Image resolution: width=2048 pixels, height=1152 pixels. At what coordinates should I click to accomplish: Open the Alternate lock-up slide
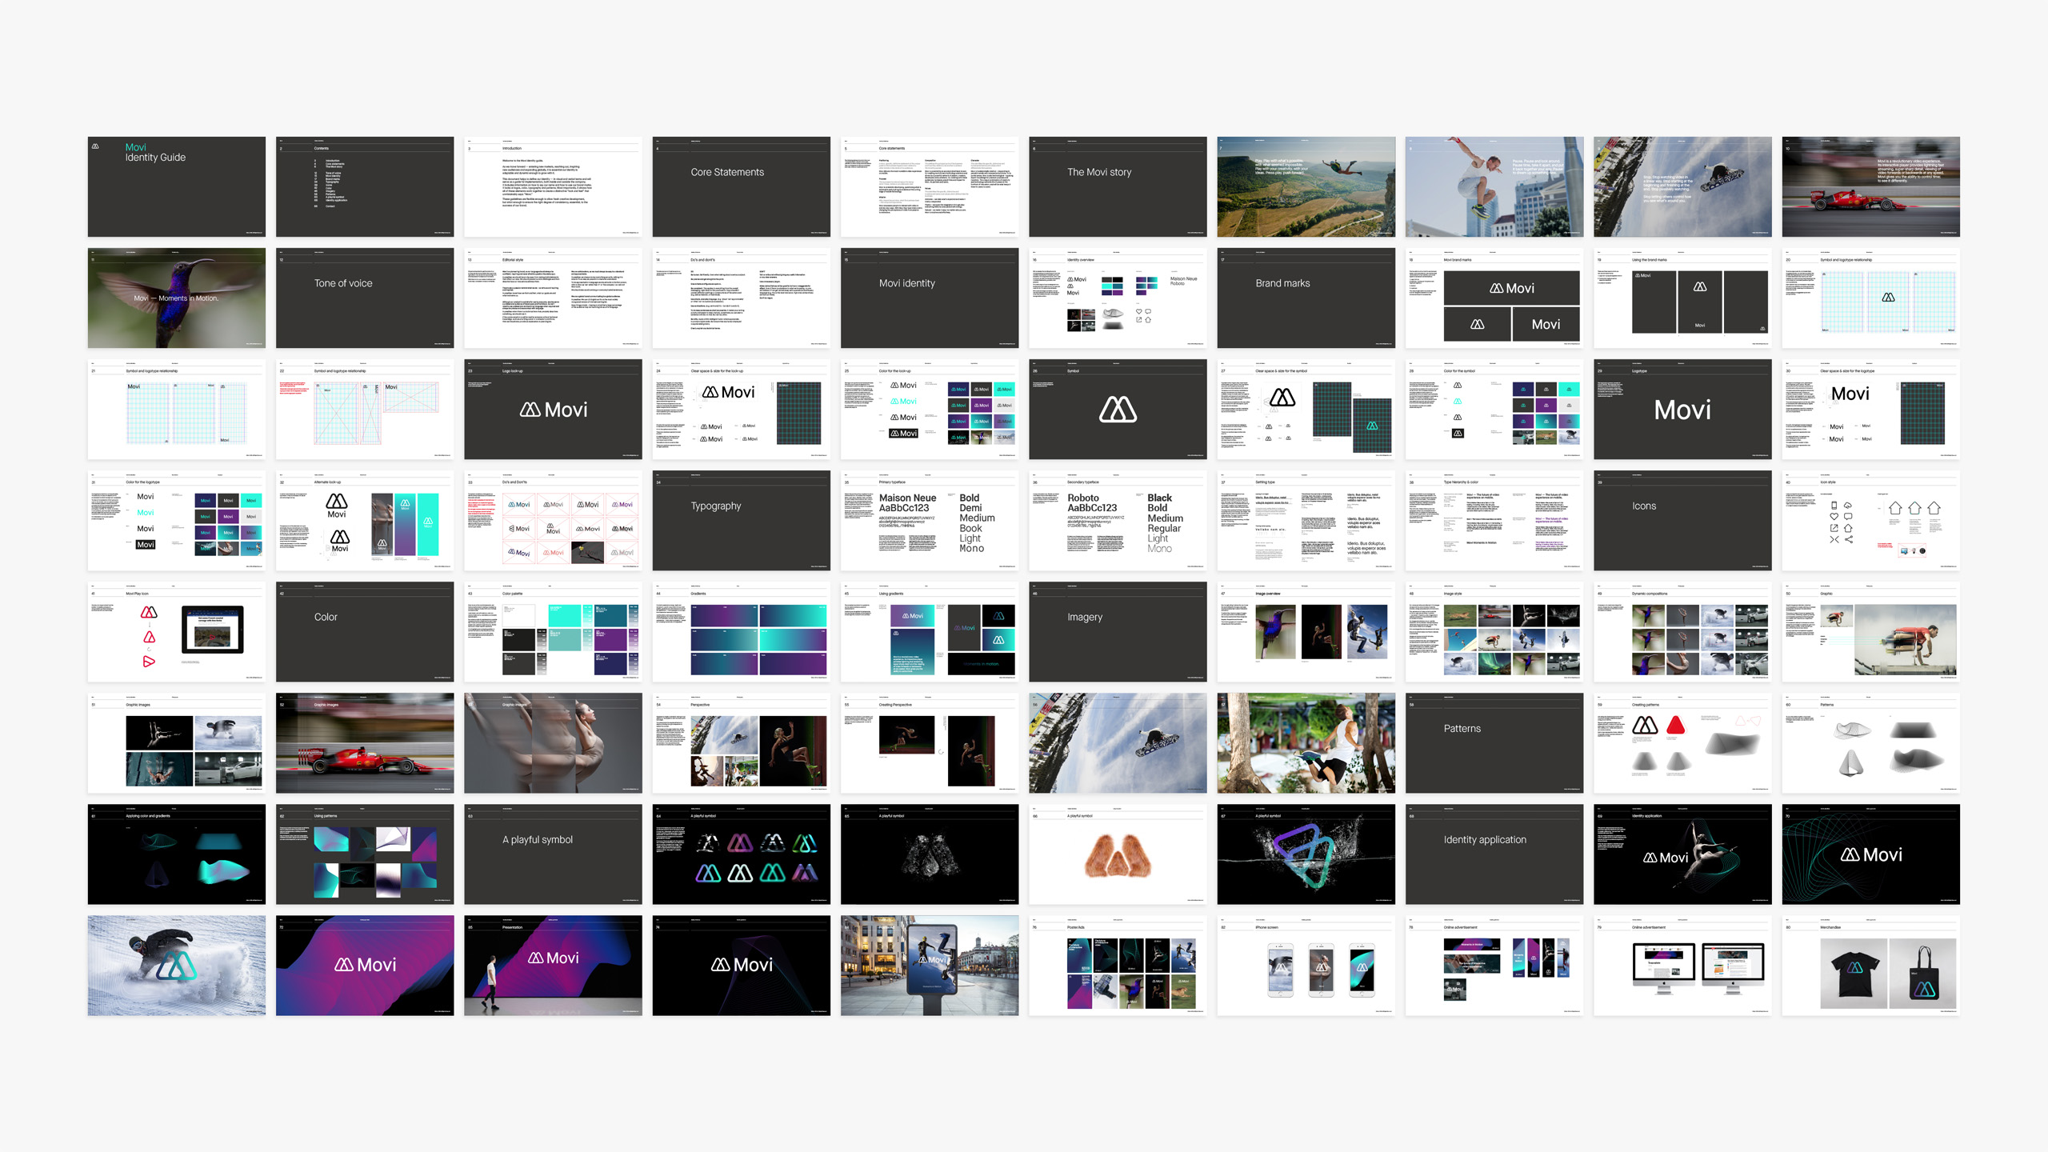pos(365,520)
